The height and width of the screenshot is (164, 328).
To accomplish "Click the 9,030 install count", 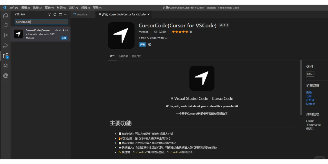I will click(x=160, y=32).
